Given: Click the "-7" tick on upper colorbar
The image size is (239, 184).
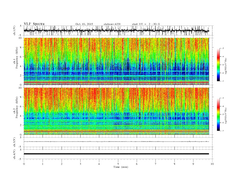Looking at the screenshot, I should 223,81.
